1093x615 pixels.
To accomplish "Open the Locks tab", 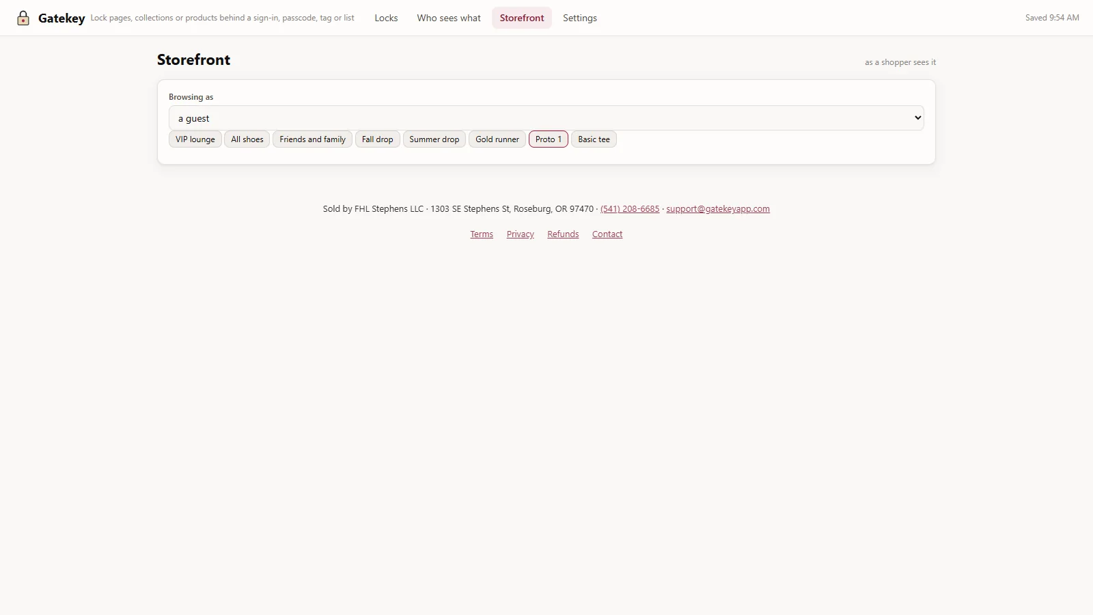I will pos(386,18).
